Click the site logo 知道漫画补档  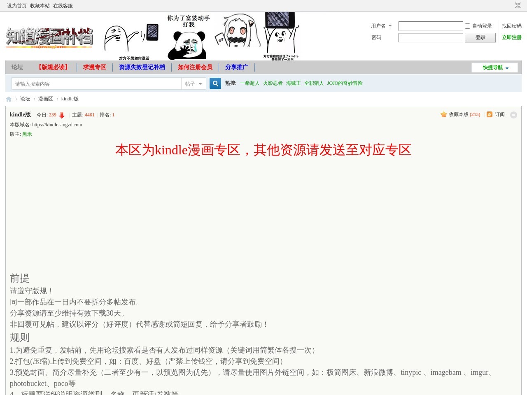49,36
